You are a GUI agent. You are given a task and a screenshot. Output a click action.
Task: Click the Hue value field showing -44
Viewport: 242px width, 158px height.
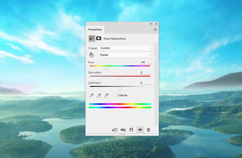point(146,62)
